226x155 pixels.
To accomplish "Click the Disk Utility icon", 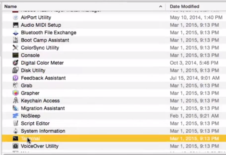I will (15, 71).
